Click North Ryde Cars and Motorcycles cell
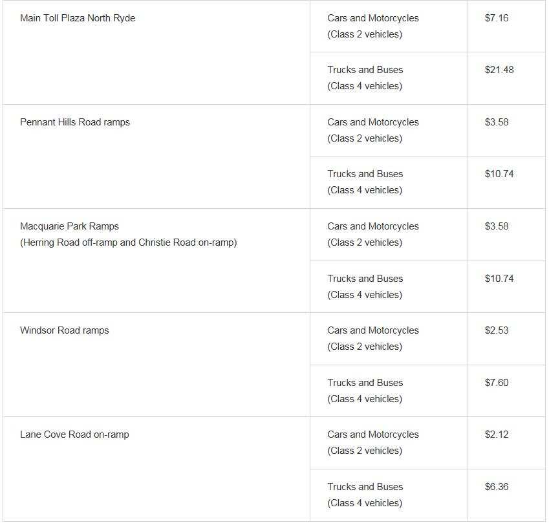The height and width of the screenshot is (525, 549). (x=389, y=27)
